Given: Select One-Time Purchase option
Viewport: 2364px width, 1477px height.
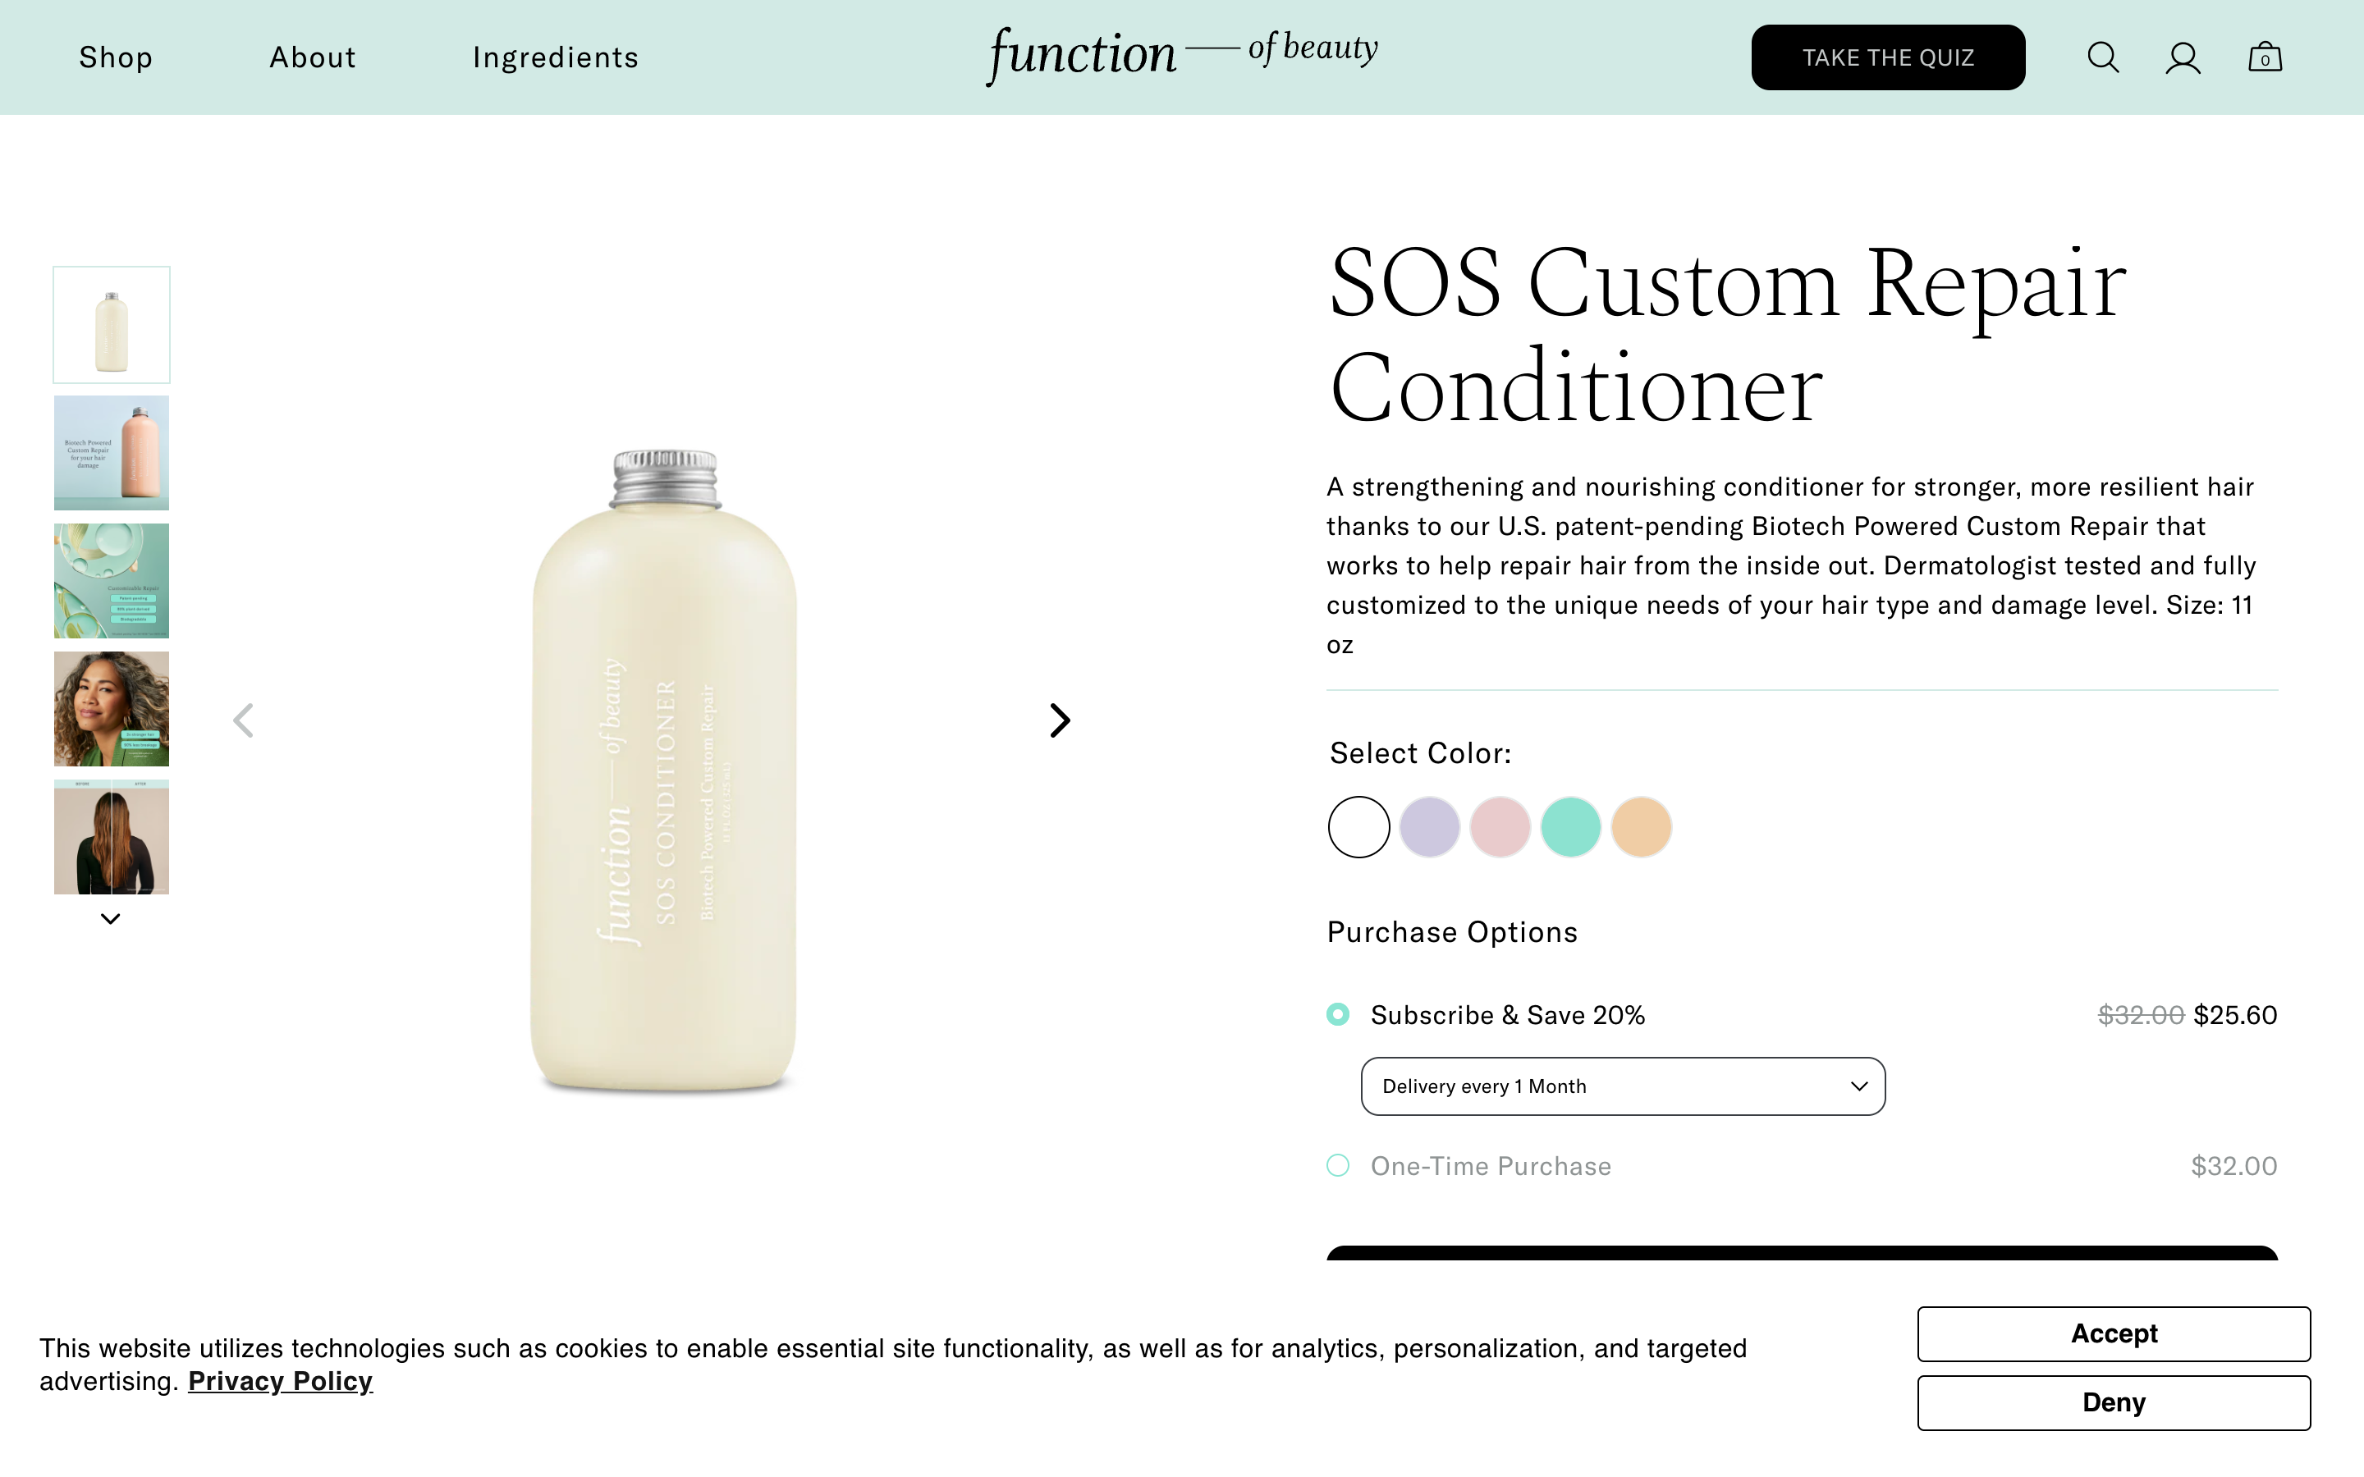Looking at the screenshot, I should (x=1338, y=1165).
